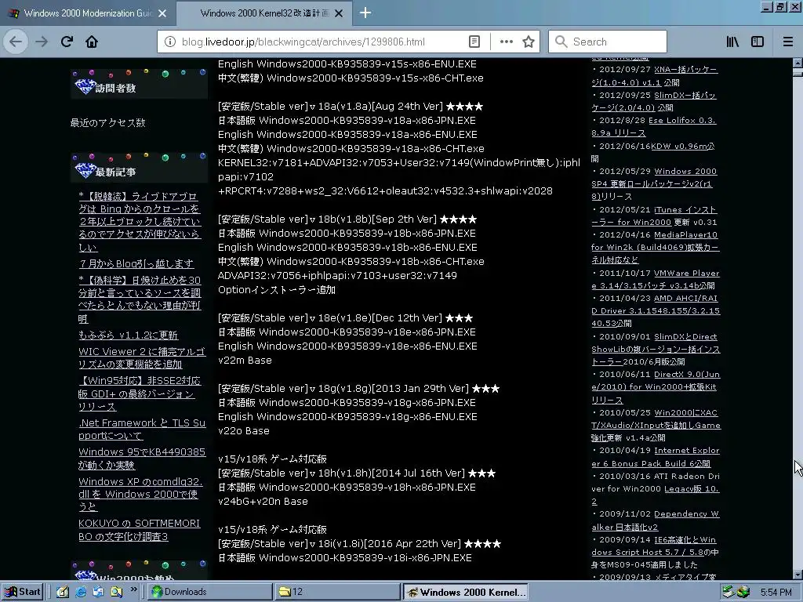This screenshot has width=803, height=602.
Task: Expand quick launch overflow chevron
Action: click(133, 589)
